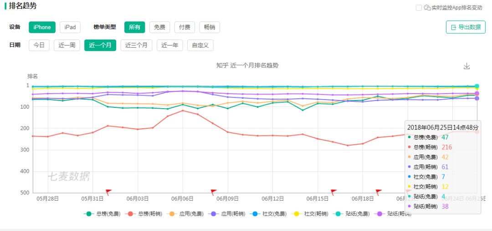Open the 自定义 custom date option
The height and width of the screenshot is (231, 492).
coord(200,45)
